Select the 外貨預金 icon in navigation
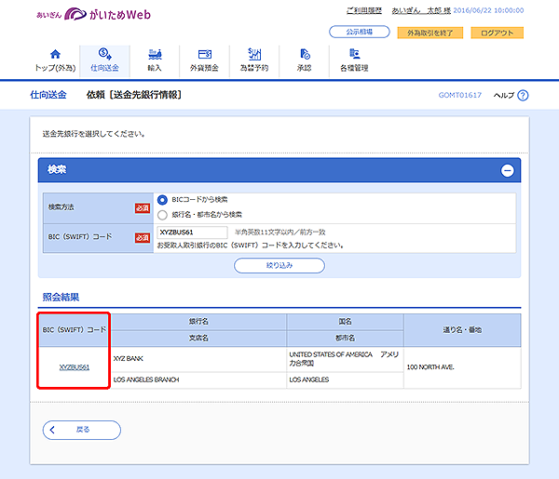This screenshot has width=559, height=479. click(204, 54)
